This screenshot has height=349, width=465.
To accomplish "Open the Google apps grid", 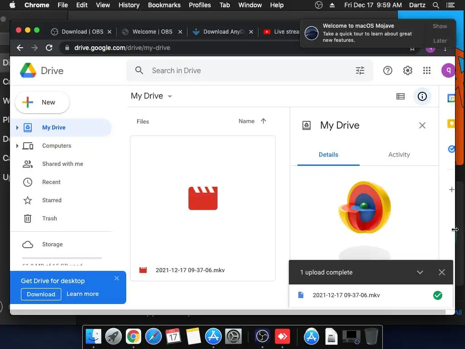I will [x=427, y=70].
